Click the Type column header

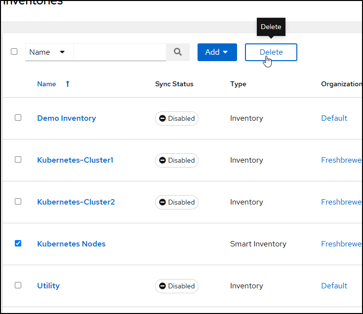tap(238, 84)
